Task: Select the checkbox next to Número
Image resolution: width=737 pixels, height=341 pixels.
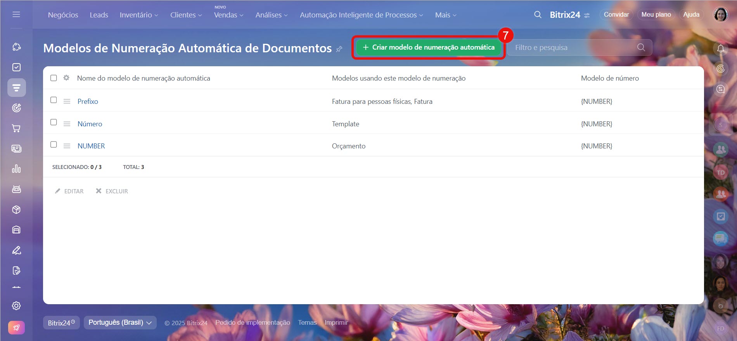Action: [x=54, y=122]
